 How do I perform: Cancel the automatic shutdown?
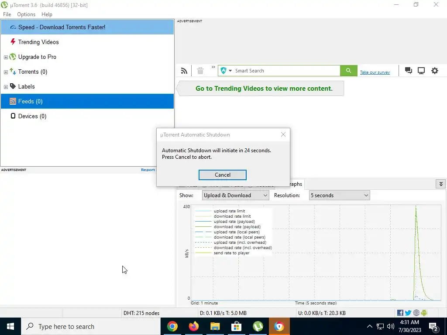(x=222, y=175)
